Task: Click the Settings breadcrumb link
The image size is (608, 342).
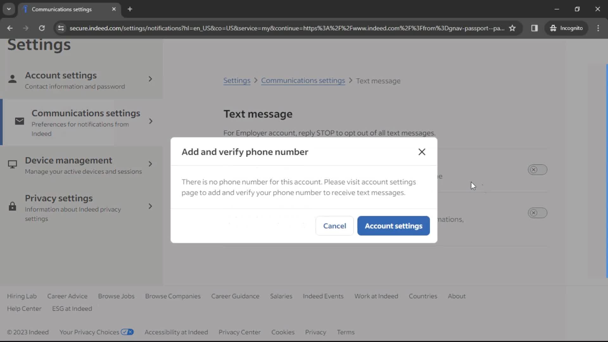Action: pos(237,80)
